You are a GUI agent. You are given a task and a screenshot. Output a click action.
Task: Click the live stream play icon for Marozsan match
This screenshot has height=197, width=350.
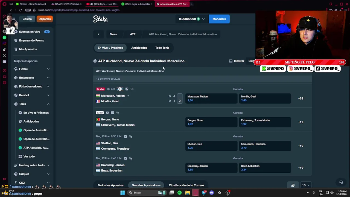point(120,89)
